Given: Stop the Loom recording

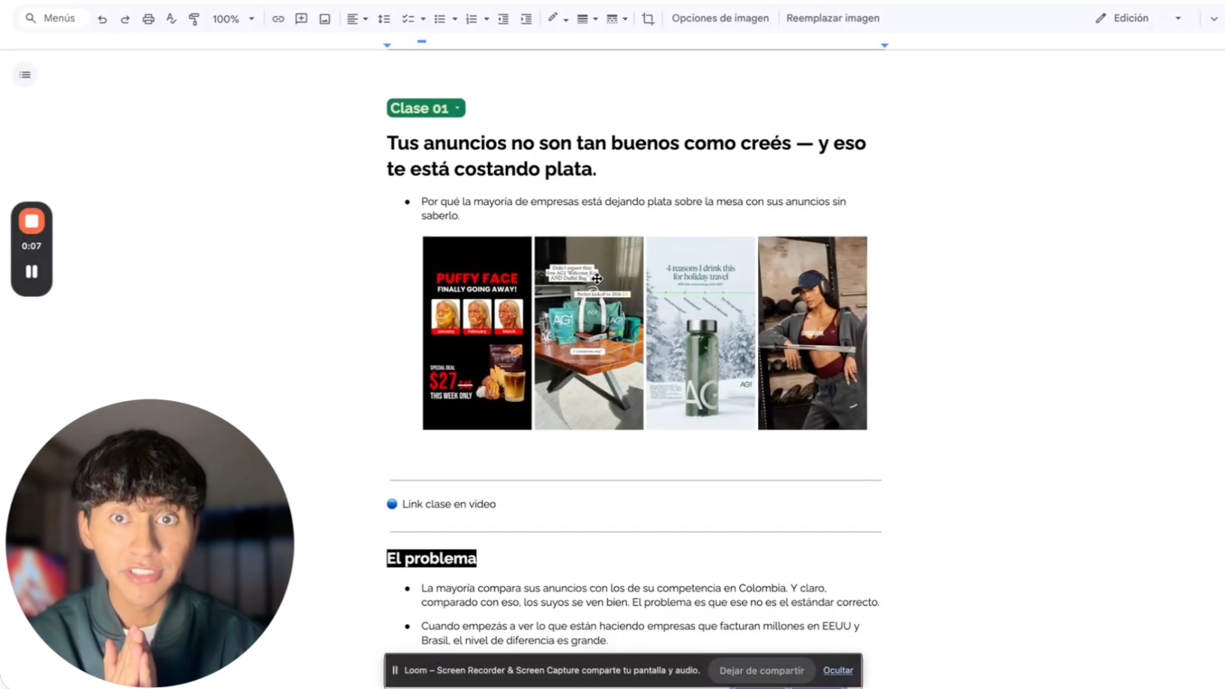Looking at the screenshot, I should click(31, 221).
